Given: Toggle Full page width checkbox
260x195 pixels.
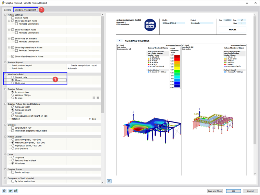Looking at the screenshot, I should point(13,107).
